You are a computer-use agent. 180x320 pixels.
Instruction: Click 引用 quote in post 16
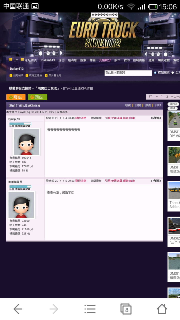(108, 118)
